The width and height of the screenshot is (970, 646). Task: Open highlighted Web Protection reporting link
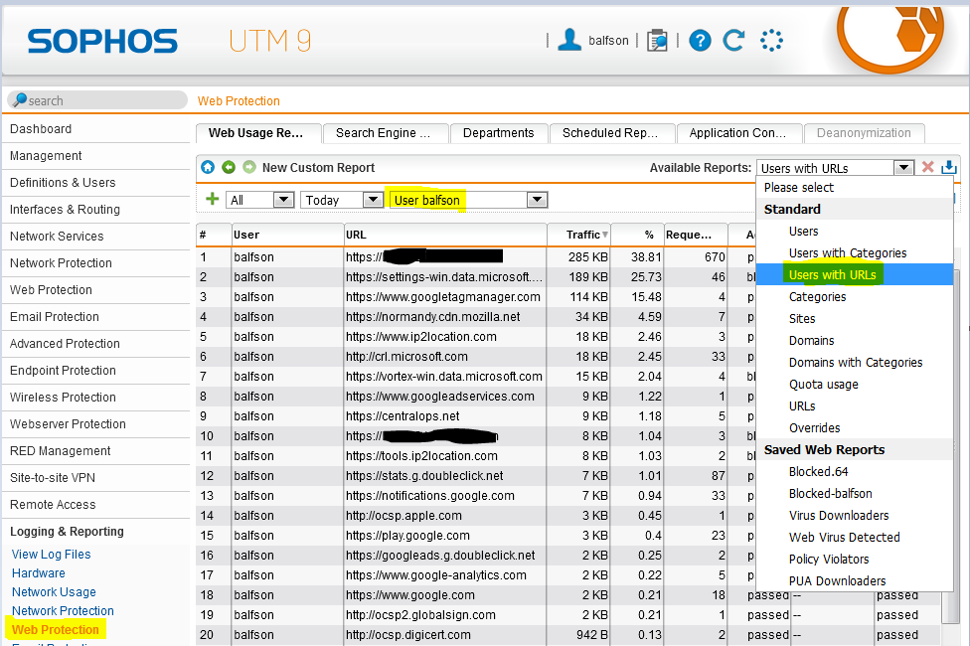56,630
